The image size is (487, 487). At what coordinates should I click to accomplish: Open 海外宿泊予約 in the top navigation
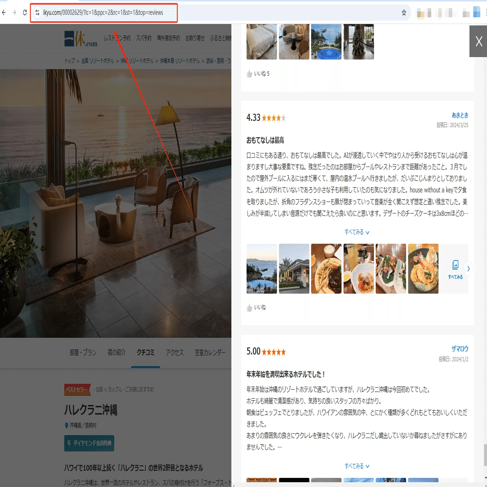168,38
